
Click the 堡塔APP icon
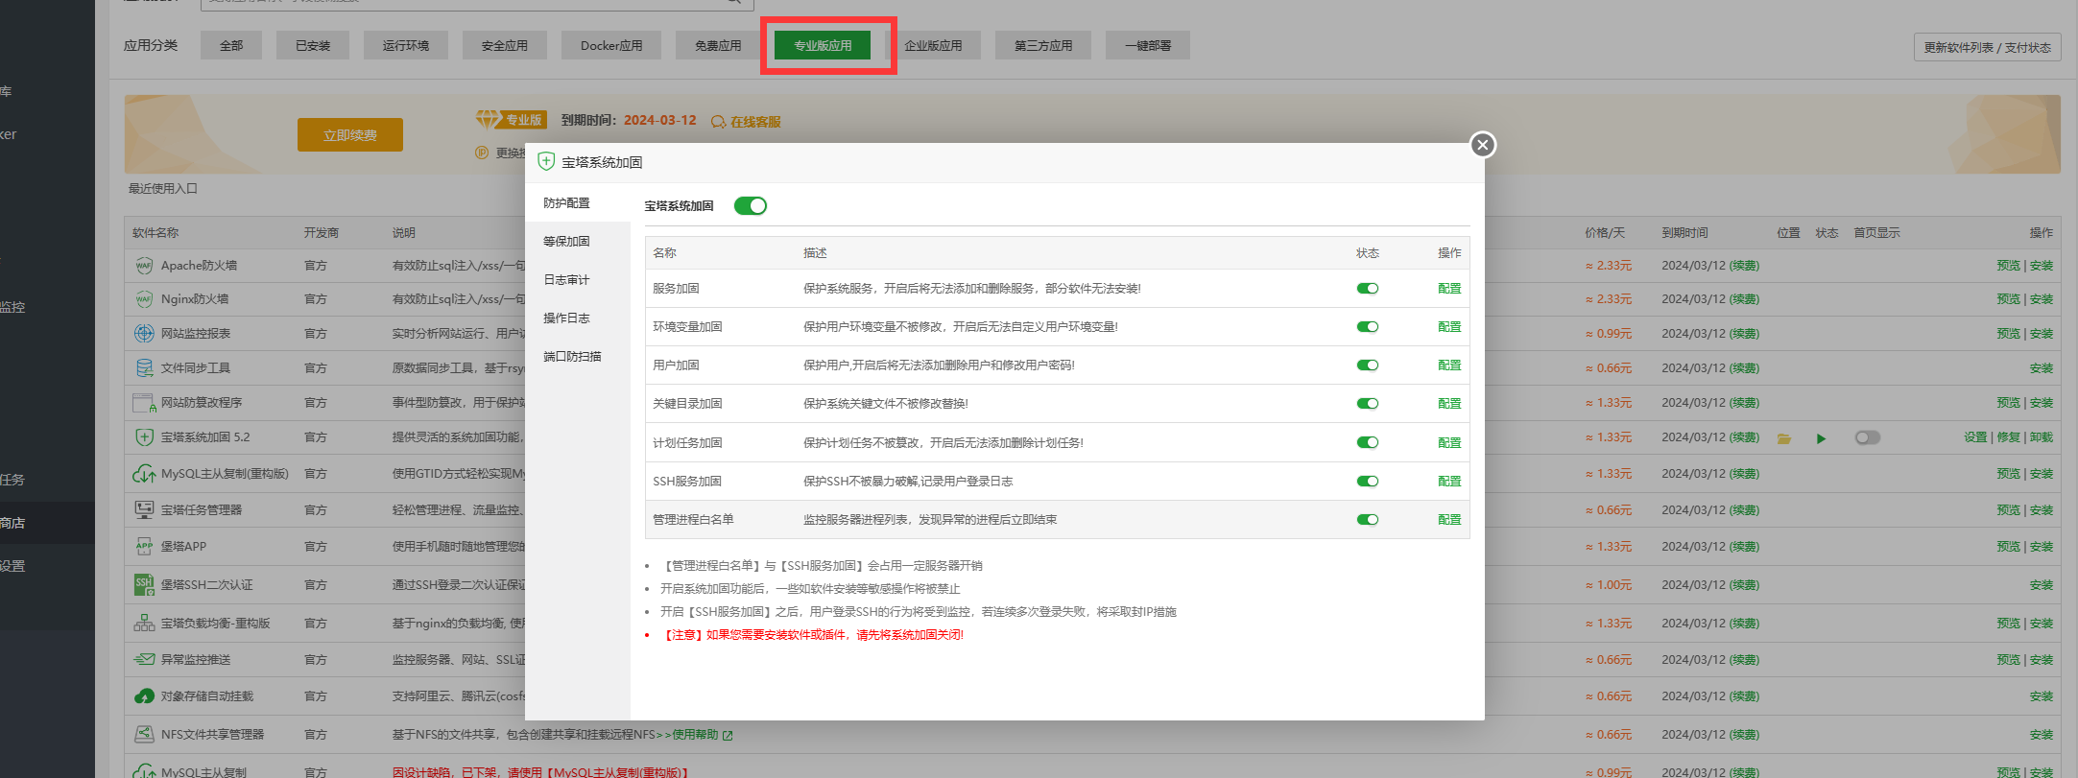tap(144, 547)
